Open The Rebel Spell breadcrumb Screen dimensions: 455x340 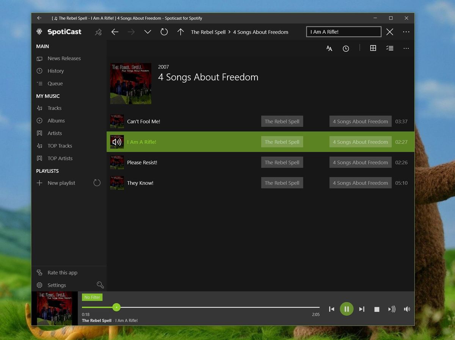pyautogui.click(x=208, y=32)
